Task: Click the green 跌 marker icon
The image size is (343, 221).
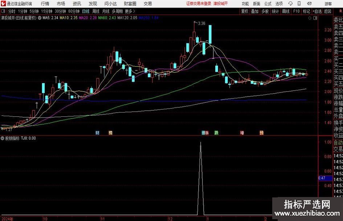Action: [216, 132]
